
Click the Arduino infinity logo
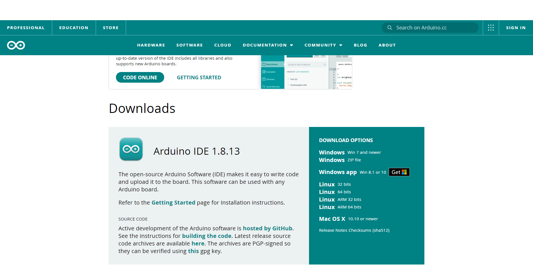[16, 45]
